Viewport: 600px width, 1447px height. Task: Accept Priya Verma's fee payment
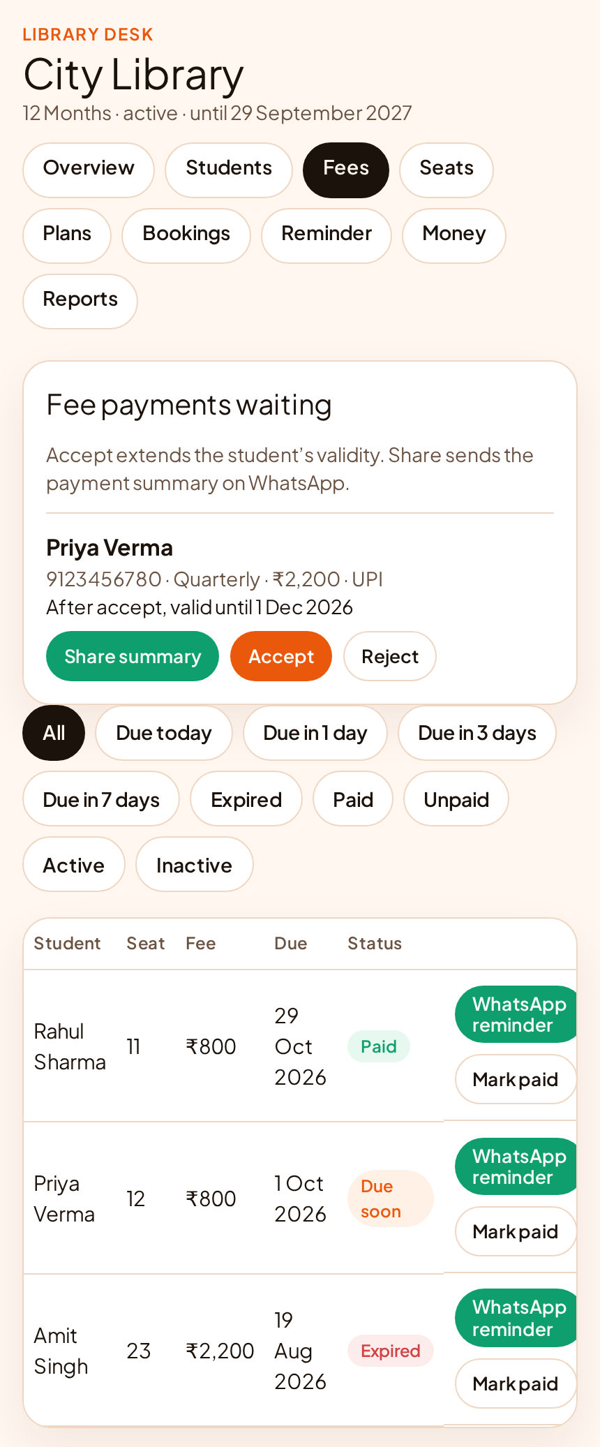281,656
